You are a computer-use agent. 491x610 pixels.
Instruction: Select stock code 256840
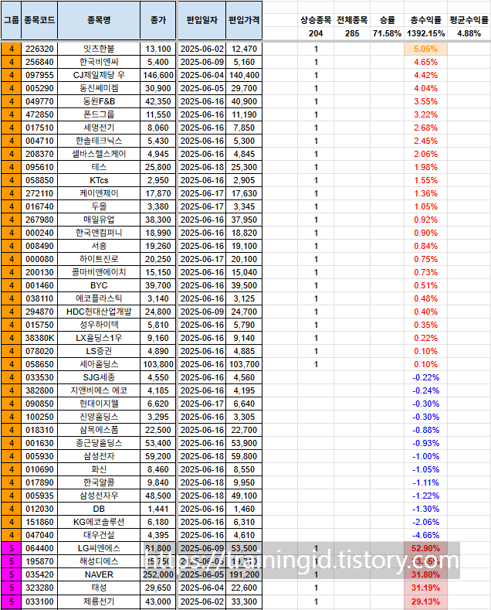point(39,63)
